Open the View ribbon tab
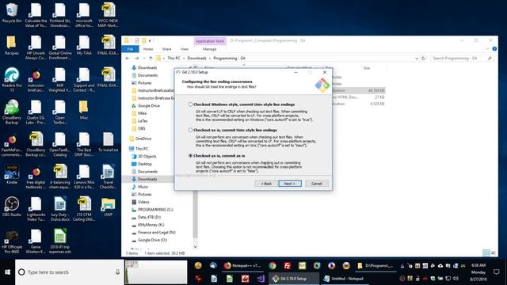 [185, 49]
